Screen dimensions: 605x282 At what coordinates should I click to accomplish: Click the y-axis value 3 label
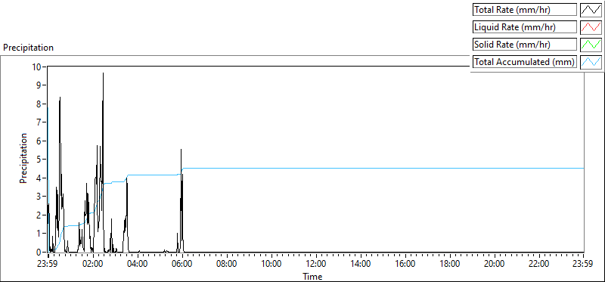tap(39, 197)
